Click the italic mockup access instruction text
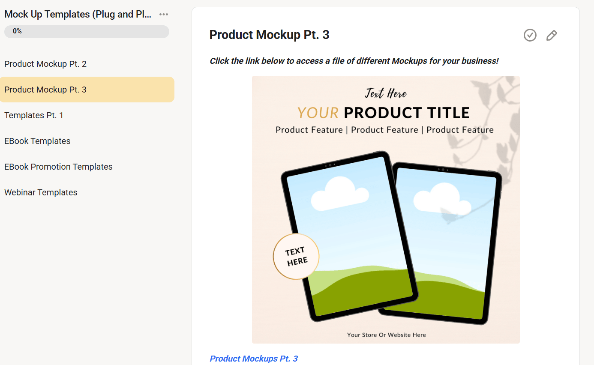This screenshot has height=365, width=594. tap(354, 61)
